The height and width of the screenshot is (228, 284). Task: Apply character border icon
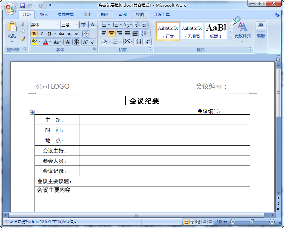(92, 25)
